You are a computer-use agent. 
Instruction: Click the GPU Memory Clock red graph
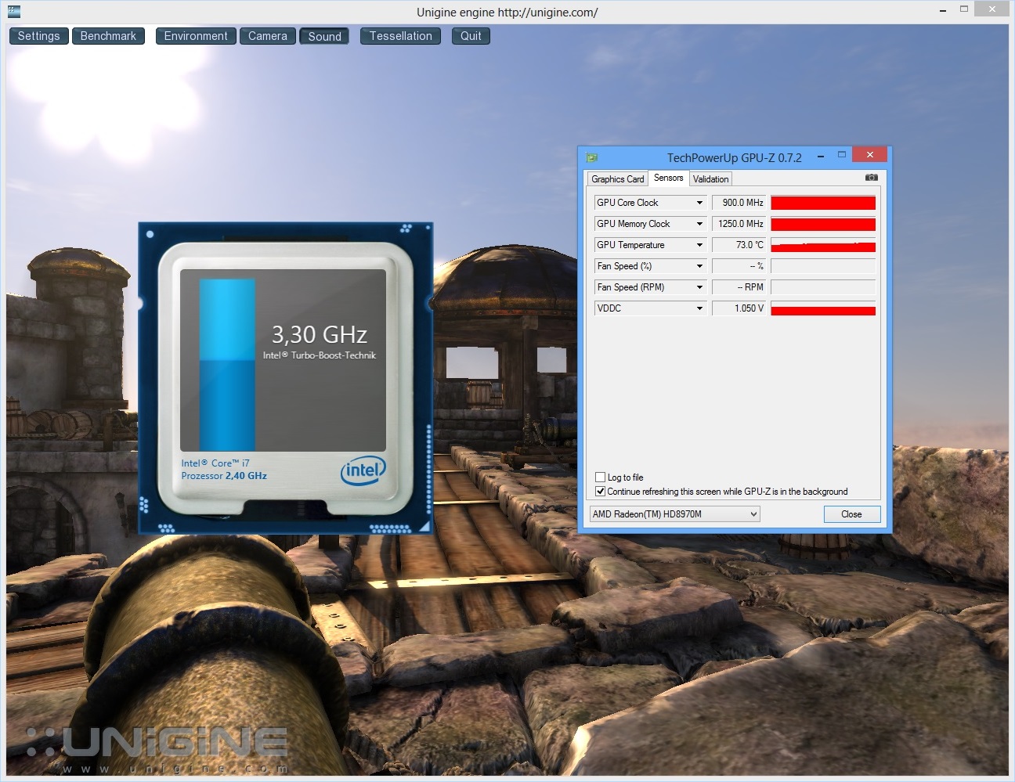click(823, 224)
